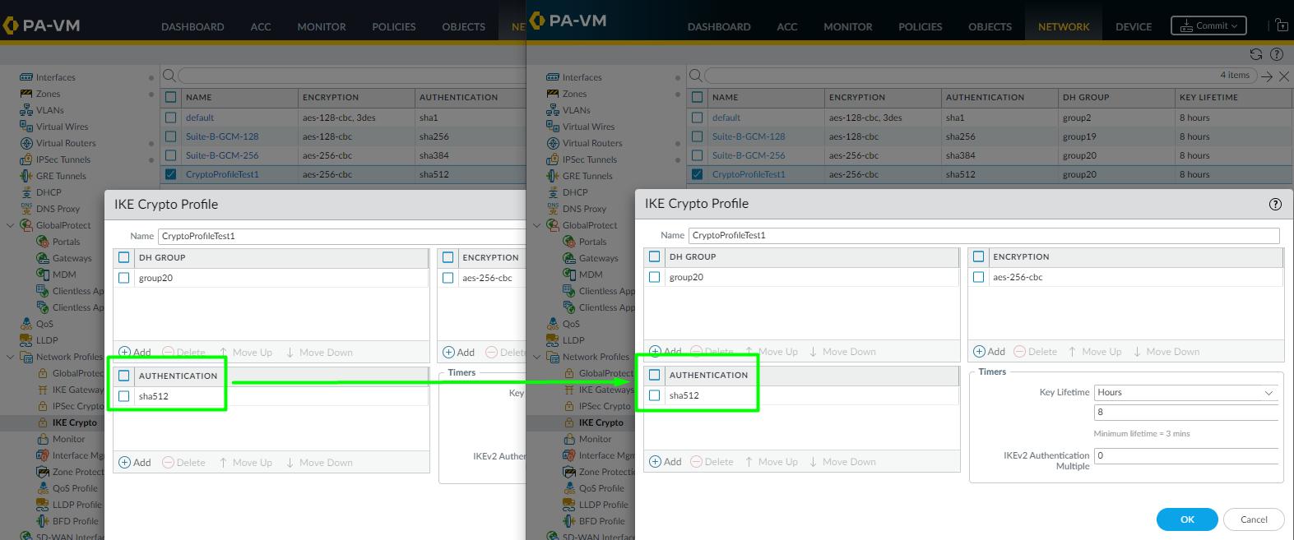Tick the aes-256-cbc checkbox in the Encryption list
This screenshot has height=540, width=1294.
click(x=978, y=277)
